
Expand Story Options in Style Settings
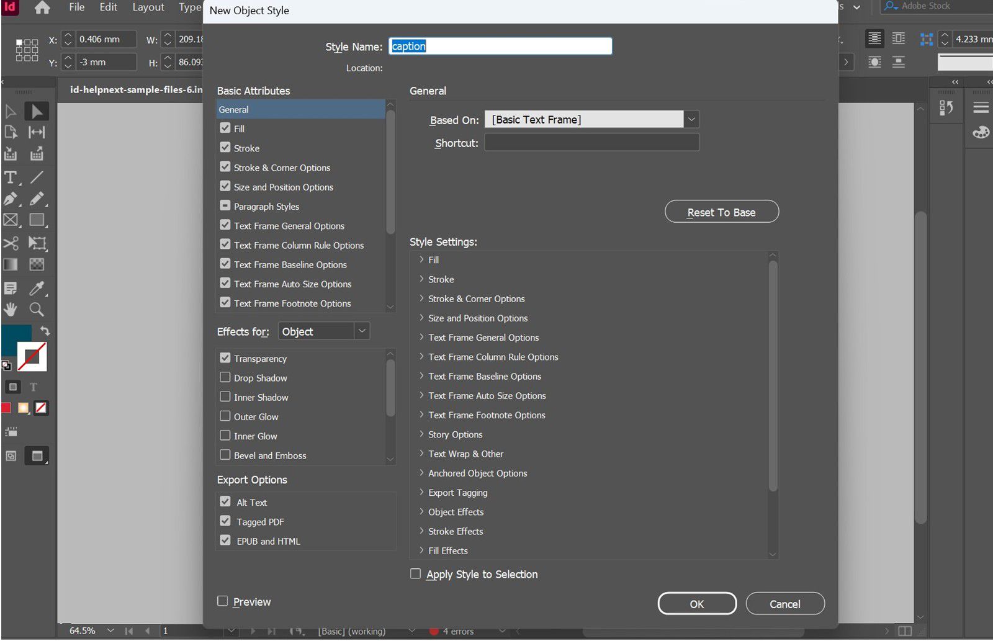click(x=421, y=434)
